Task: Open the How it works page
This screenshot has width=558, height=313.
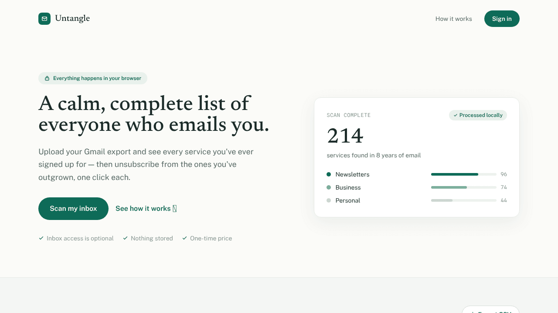Action: tap(454, 19)
